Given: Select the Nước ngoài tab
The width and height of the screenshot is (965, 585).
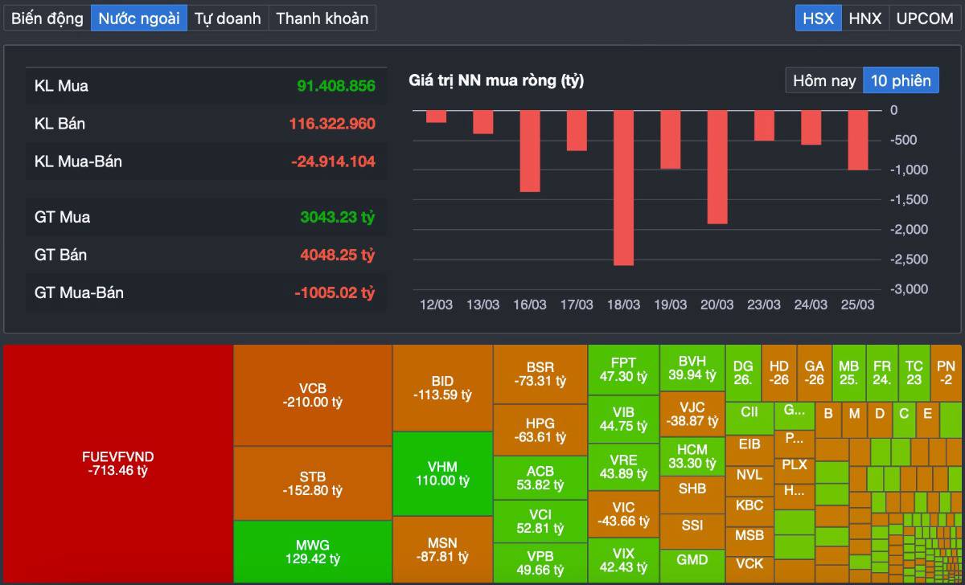Looking at the screenshot, I should click(x=139, y=18).
